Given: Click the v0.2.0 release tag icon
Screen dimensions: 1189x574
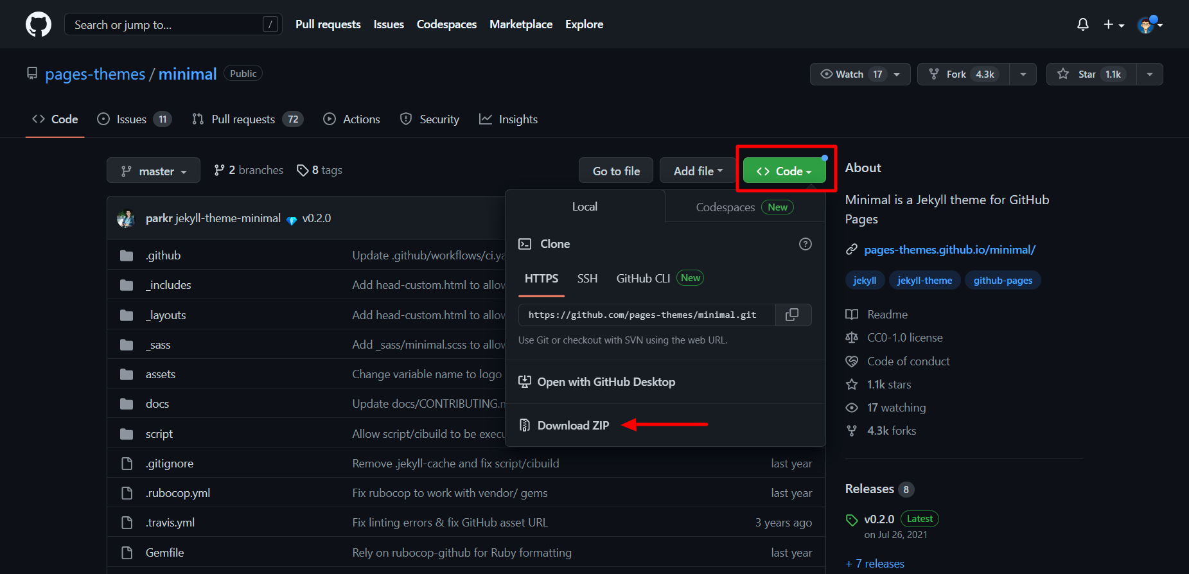Looking at the screenshot, I should (x=852, y=519).
